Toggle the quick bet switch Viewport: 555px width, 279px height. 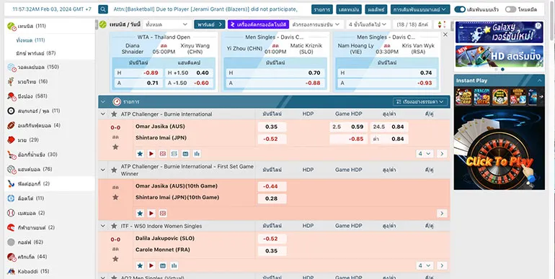(460, 9)
